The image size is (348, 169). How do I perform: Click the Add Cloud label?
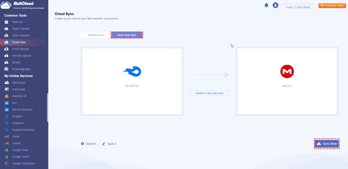click(x=19, y=83)
